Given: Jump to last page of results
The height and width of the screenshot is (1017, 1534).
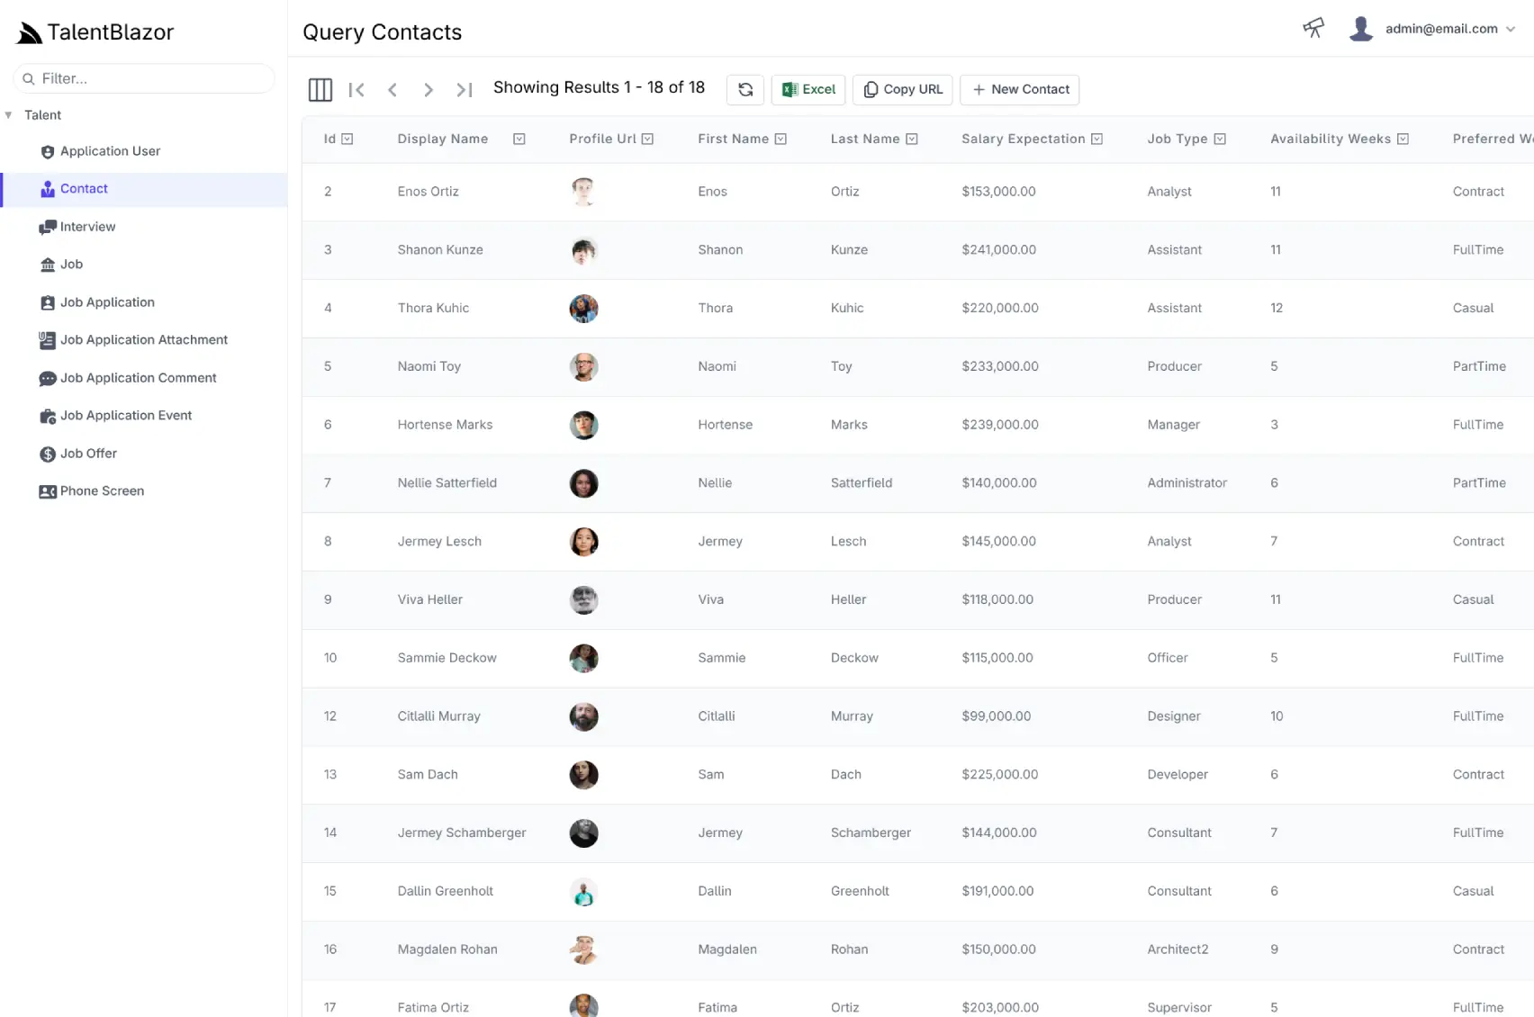Looking at the screenshot, I should [x=465, y=89].
